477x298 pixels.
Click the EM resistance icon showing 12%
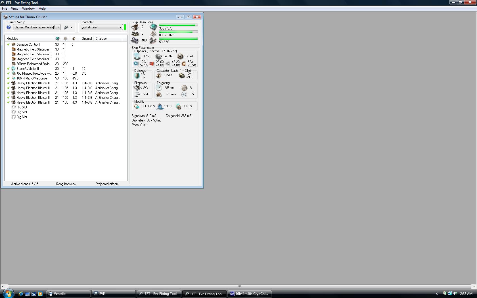136,64
